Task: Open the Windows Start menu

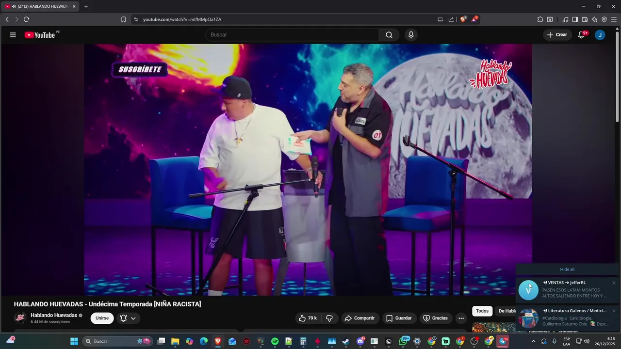Action: tap(74, 341)
